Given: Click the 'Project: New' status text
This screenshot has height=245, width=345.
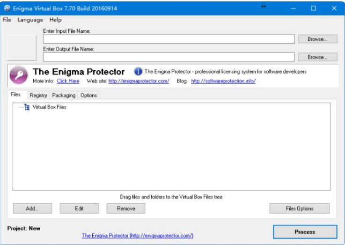Looking at the screenshot, I should (x=24, y=228).
